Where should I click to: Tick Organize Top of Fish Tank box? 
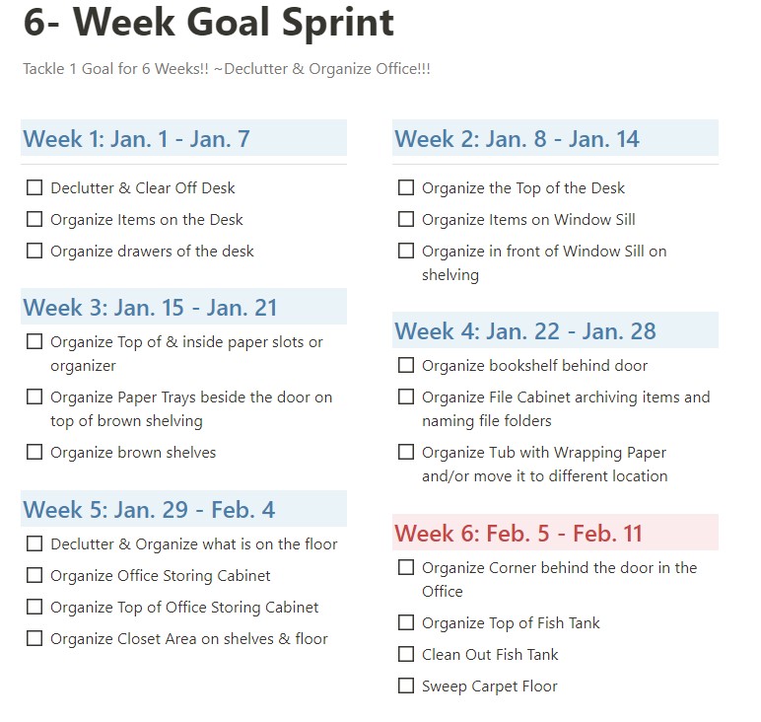point(406,622)
